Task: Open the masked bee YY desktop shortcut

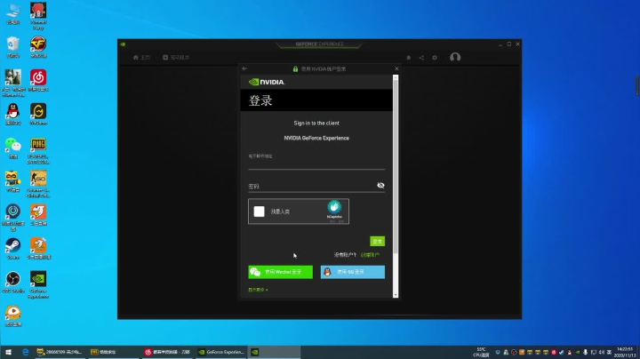Action: (13, 181)
